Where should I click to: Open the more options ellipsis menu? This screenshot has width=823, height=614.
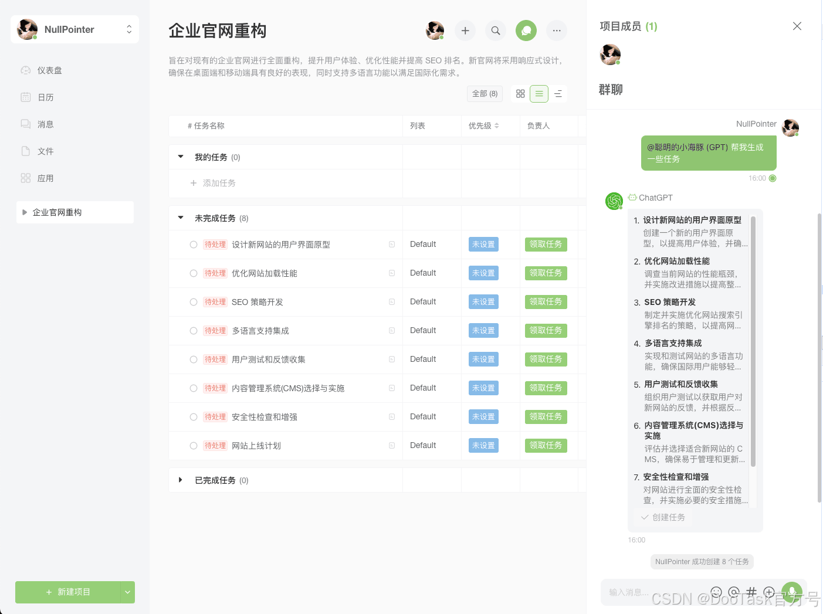557,30
